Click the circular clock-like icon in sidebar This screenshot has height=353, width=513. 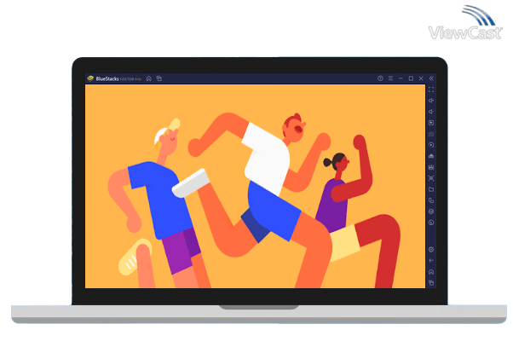[x=431, y=223]
